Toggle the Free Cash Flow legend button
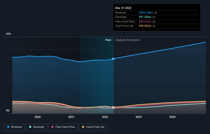210x134 pixels. point(63,127)
